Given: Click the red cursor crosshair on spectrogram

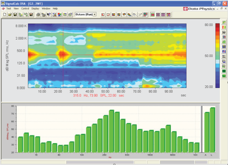Looking at the screenshot, I should [63, 55].
